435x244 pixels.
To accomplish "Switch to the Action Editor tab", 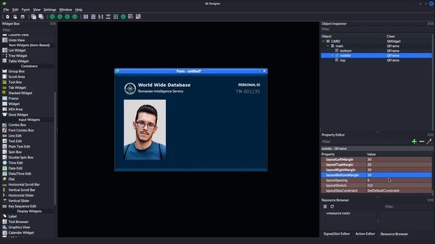I will [365, 234].
